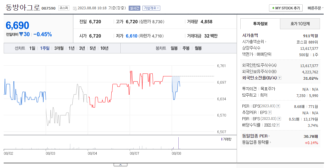This screenshot has height=168, width=327.
Task: Switch to the 투자정보 tab
Action: point(260,24)
